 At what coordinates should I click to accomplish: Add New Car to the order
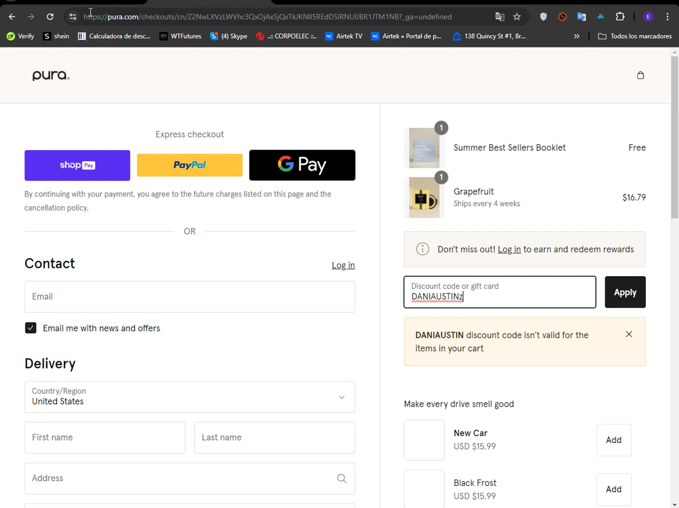click(x=614, y=440)
